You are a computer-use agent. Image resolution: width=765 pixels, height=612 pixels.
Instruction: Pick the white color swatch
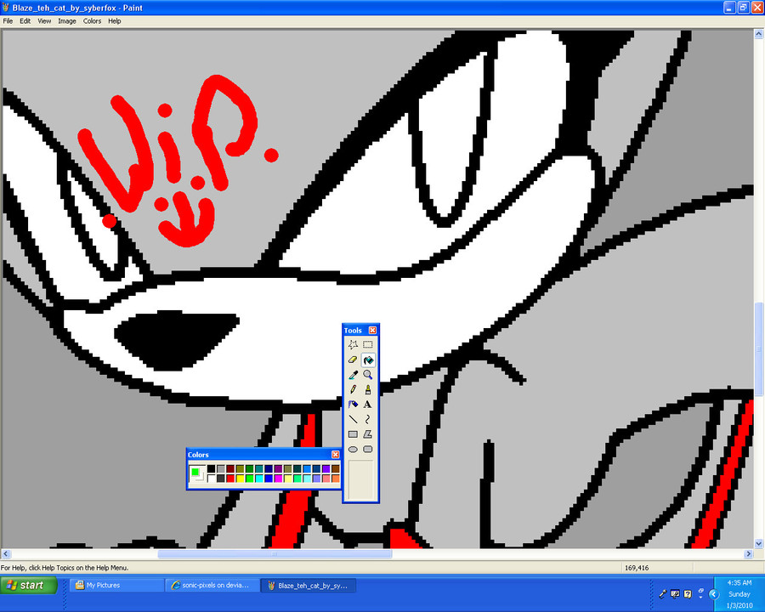pyautogui.click(x=212, y=479)
